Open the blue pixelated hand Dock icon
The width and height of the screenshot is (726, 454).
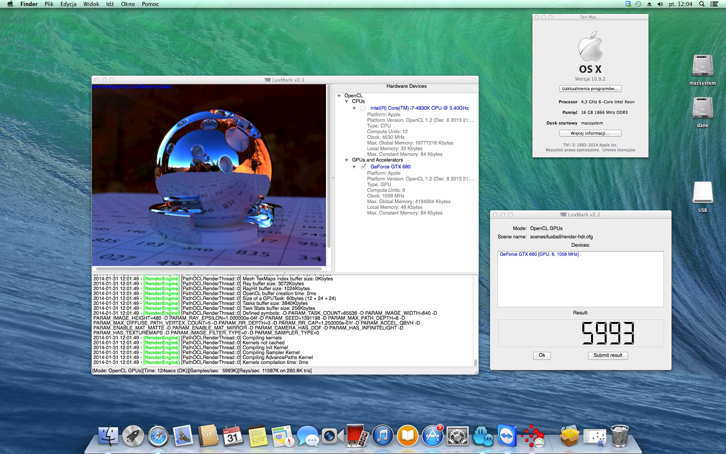pos(482,436)
